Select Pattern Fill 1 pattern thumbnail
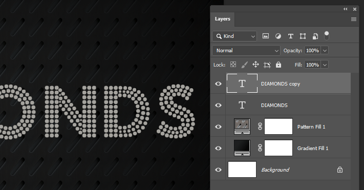Image resolution: width=364 pixels, height=190 pixels. click(242, 126)
